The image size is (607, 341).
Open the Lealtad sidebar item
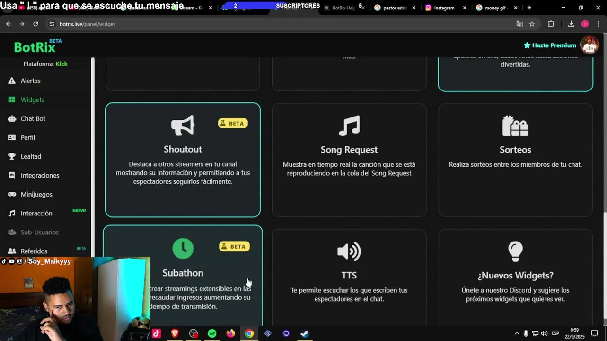(31, 157)
